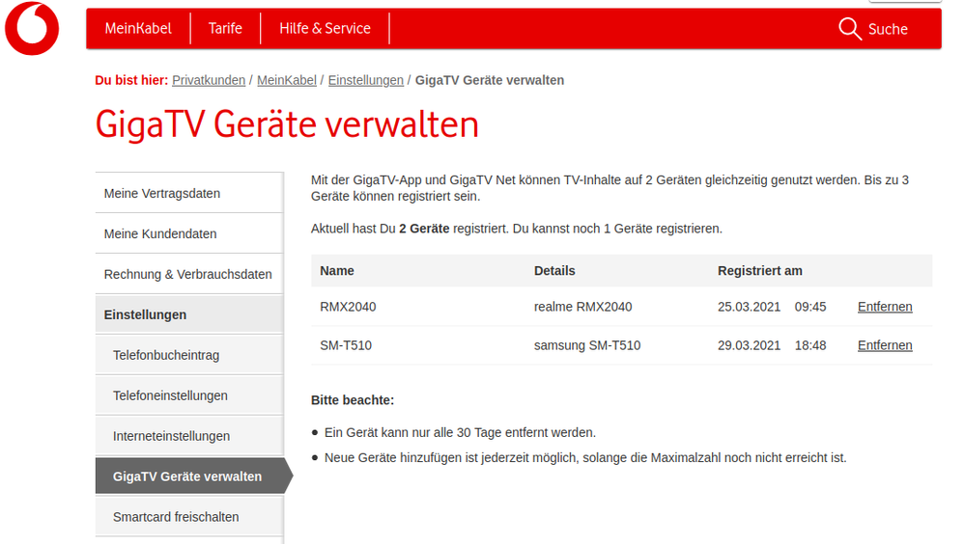The width and height of the screenshot is (964, 544).
Task: Click the page heading GigaTV Geräte verwalten
Action: (x=287, y=125)
